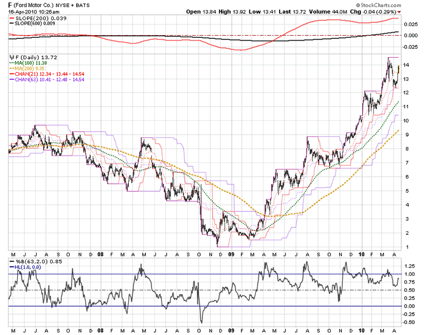Click the candlestick icon beside F (Daily)
Screen dimensions: 426x335
12,56
